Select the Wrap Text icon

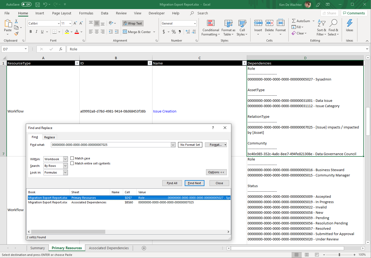coord(132,23)
